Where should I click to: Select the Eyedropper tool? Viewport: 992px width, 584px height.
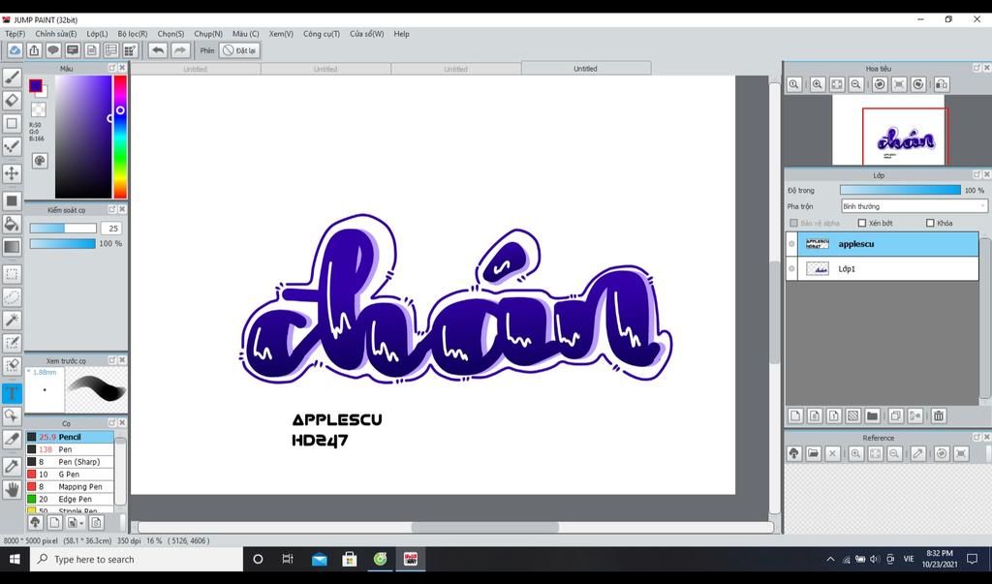(x=12, y=466)
